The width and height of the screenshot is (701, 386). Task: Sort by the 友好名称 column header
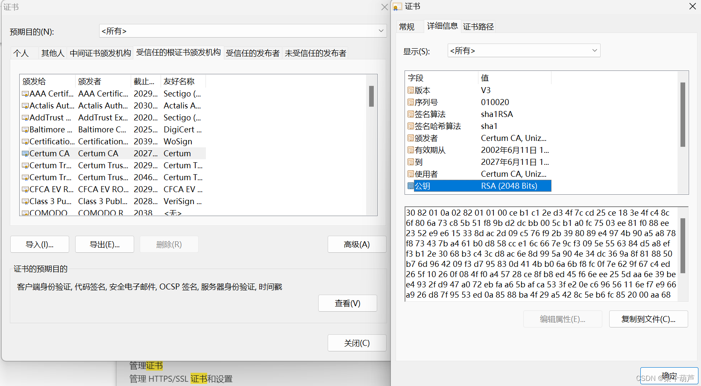(183, 81)
